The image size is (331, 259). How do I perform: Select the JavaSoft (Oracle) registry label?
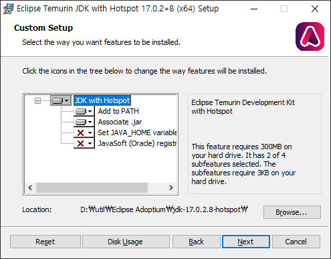137,143
